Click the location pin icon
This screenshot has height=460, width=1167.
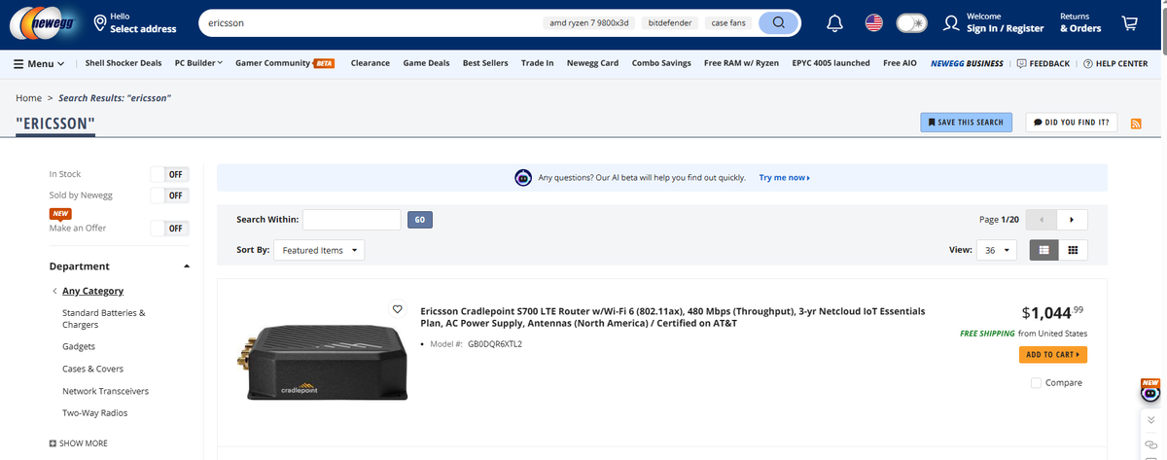click(x=100, y=22)
